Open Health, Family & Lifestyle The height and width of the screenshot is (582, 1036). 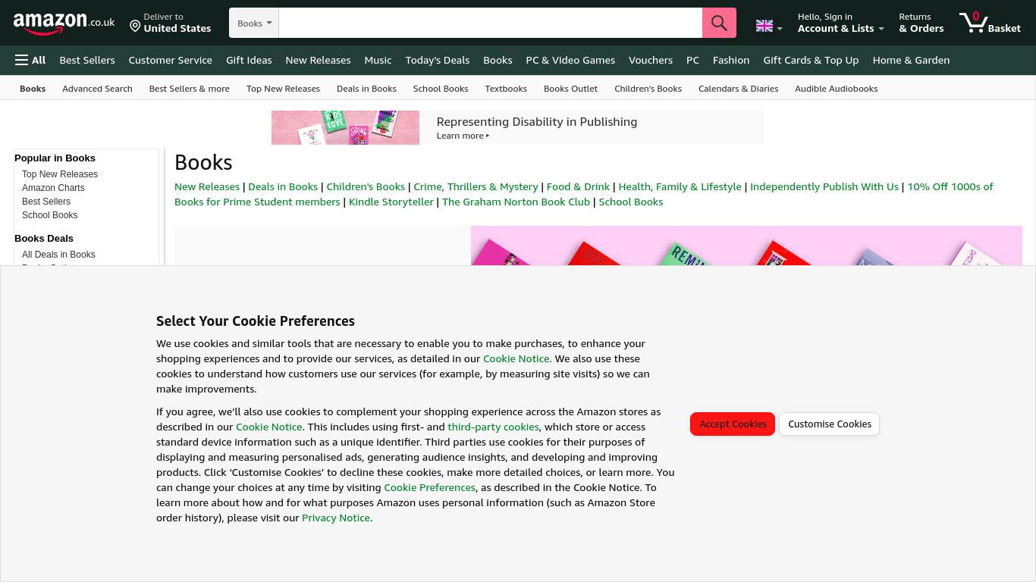point(680,186)
